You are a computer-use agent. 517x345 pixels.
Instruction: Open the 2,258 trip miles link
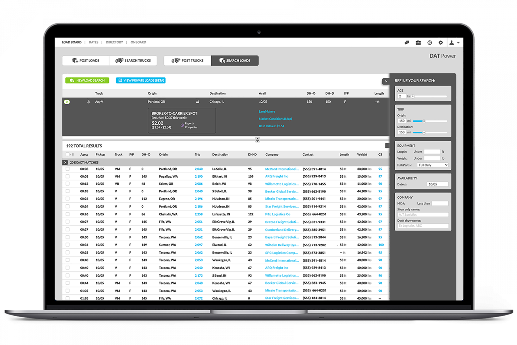point(198,214)
